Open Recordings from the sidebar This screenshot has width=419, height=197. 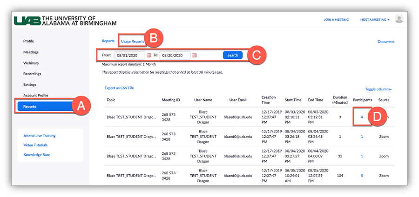[x=32, y=74]
